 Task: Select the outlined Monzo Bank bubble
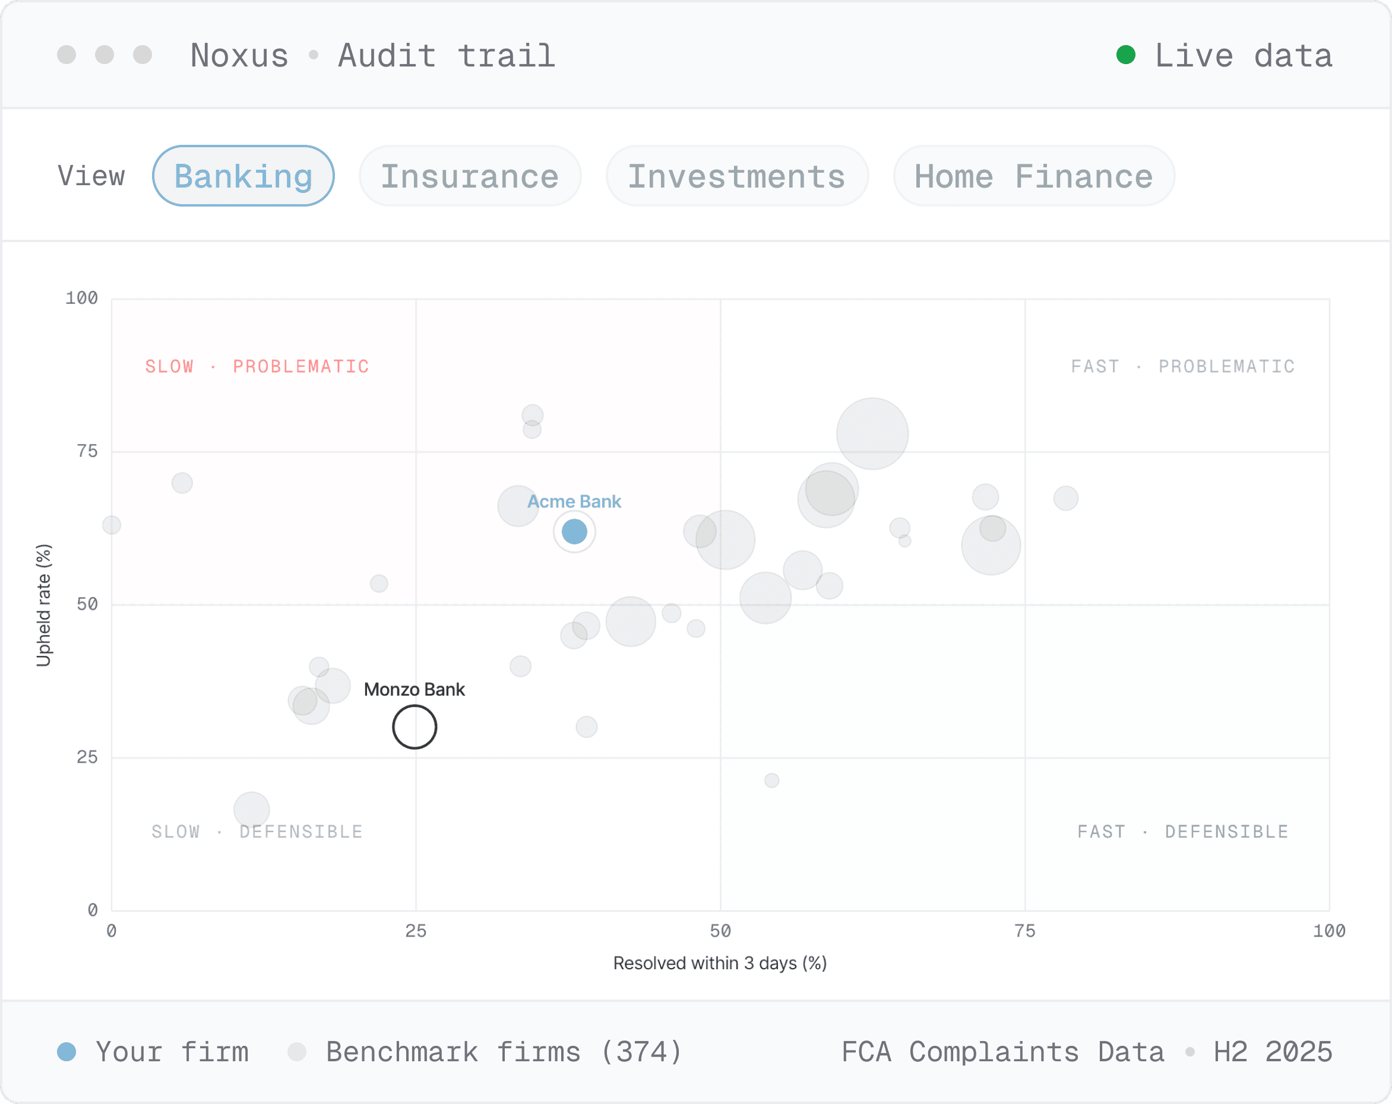(415, 727)
